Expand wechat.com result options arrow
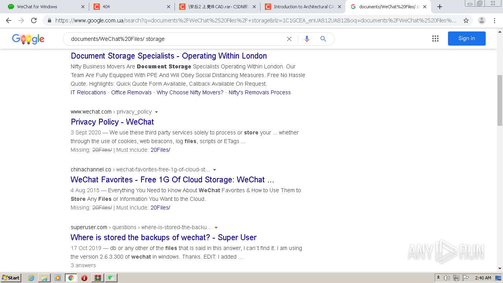The height and width of the screenshot is (283, 503). (156, 112)
